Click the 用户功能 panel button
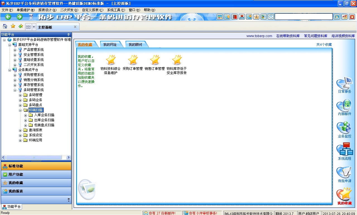The width and height of the screenshot is (357, 215). tap(36, 175)
